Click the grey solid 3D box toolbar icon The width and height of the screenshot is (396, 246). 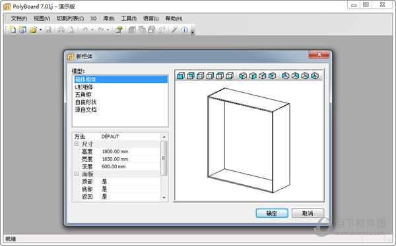(132, 30)
